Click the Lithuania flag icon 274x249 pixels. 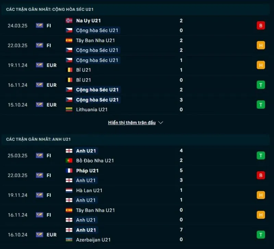pyautogui.click(x=69, y=110)
